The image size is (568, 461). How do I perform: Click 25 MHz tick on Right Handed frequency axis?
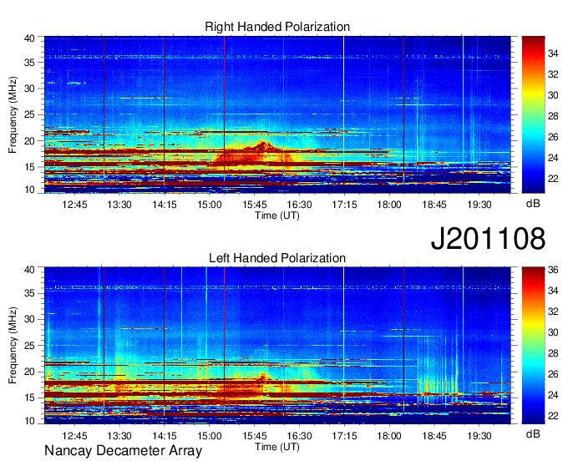(29, 114)
